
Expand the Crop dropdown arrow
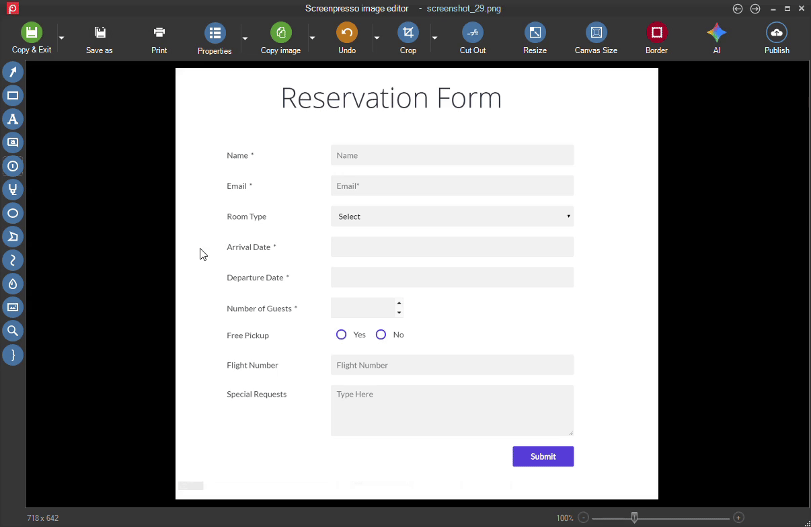point(434,38)
